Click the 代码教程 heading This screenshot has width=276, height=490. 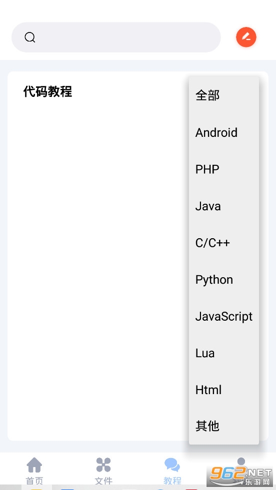pos(48,92)
